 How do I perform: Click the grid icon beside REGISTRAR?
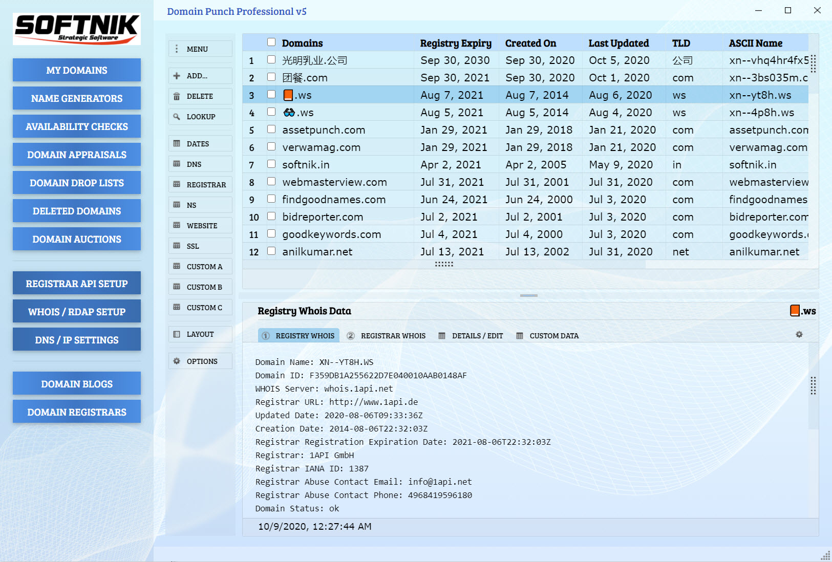tap(177, 185)
